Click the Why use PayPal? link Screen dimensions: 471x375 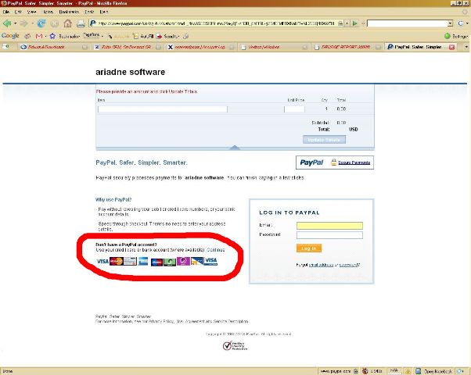pos(113,199)
